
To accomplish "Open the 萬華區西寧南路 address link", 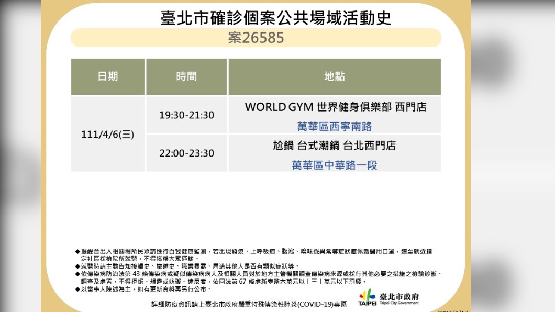I will pos(335,127).
